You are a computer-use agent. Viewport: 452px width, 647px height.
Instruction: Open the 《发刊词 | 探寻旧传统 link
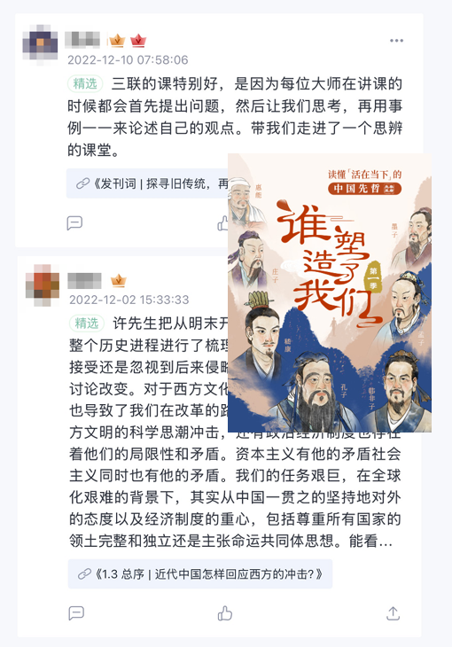click(147, 183)
